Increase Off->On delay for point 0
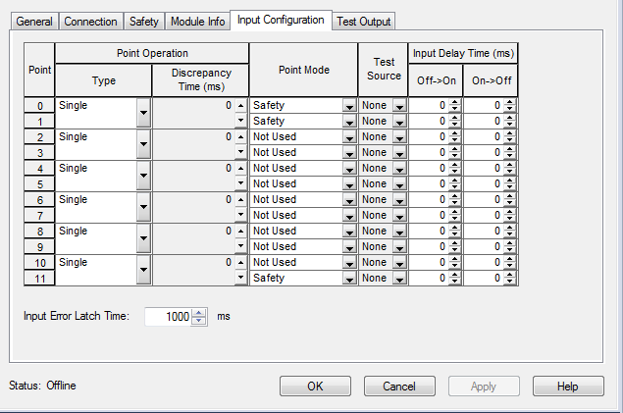The image size is (623, 413). [x=453, y=102]
